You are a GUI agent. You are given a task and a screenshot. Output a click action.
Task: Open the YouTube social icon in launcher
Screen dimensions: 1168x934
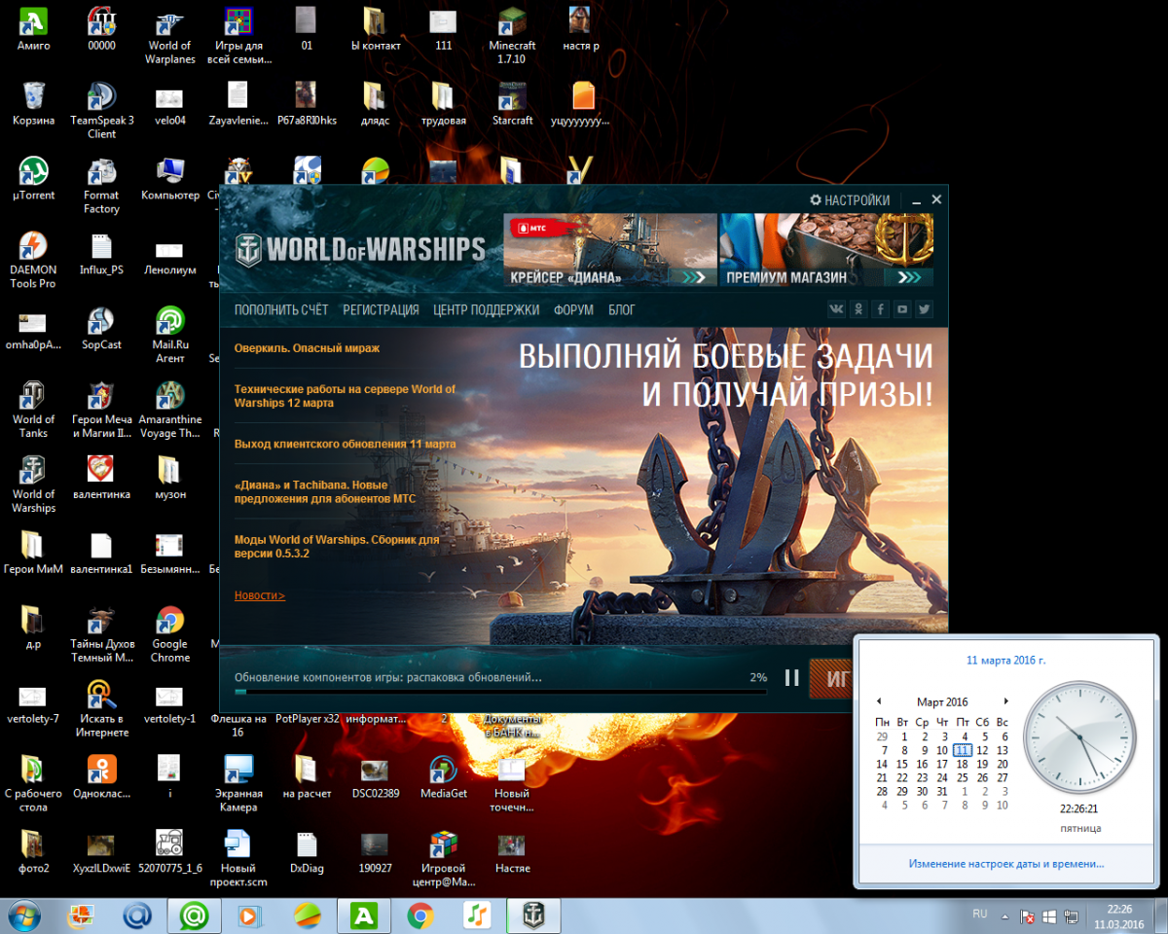pos(903,309)
